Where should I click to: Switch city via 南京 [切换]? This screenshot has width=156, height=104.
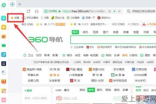(27, 24)
